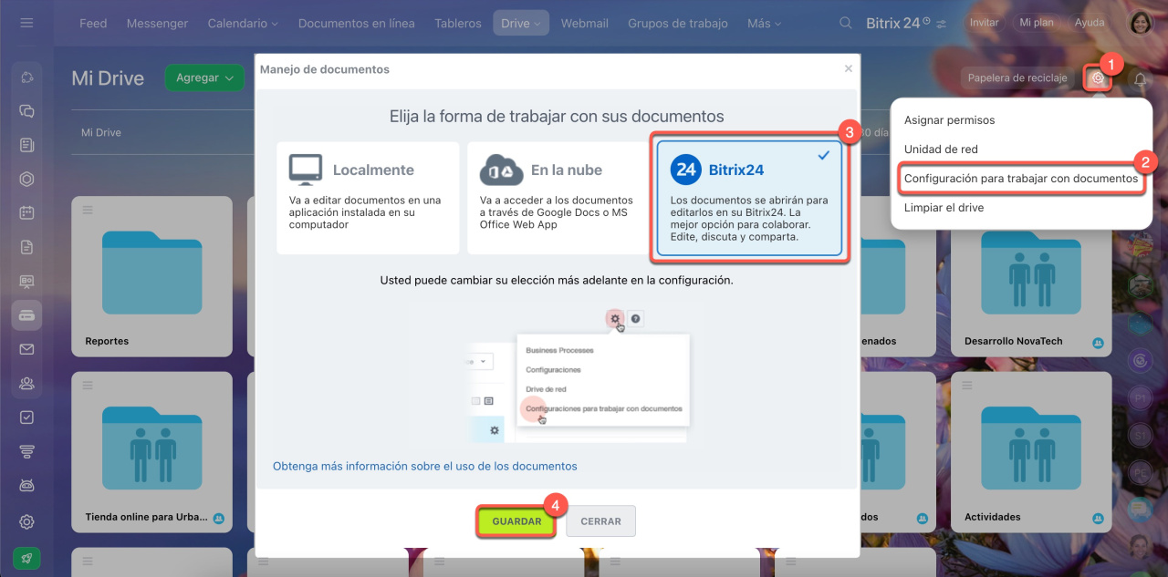Open the Reportes folder
Screen dimensions: 1168x577
click(151, 276)
